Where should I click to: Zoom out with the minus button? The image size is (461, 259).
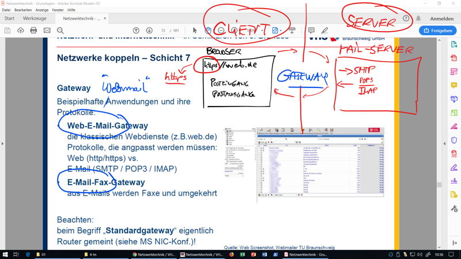tap(221, 31)
